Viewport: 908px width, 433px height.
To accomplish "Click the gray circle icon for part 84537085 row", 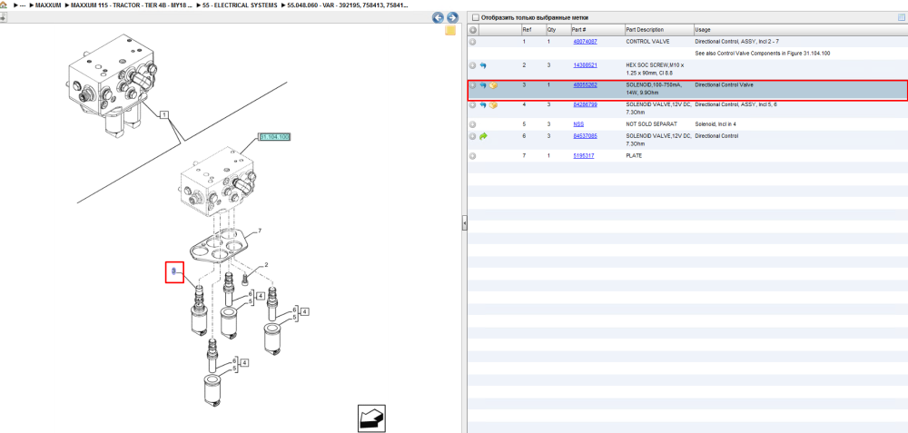I will [472, 136].
